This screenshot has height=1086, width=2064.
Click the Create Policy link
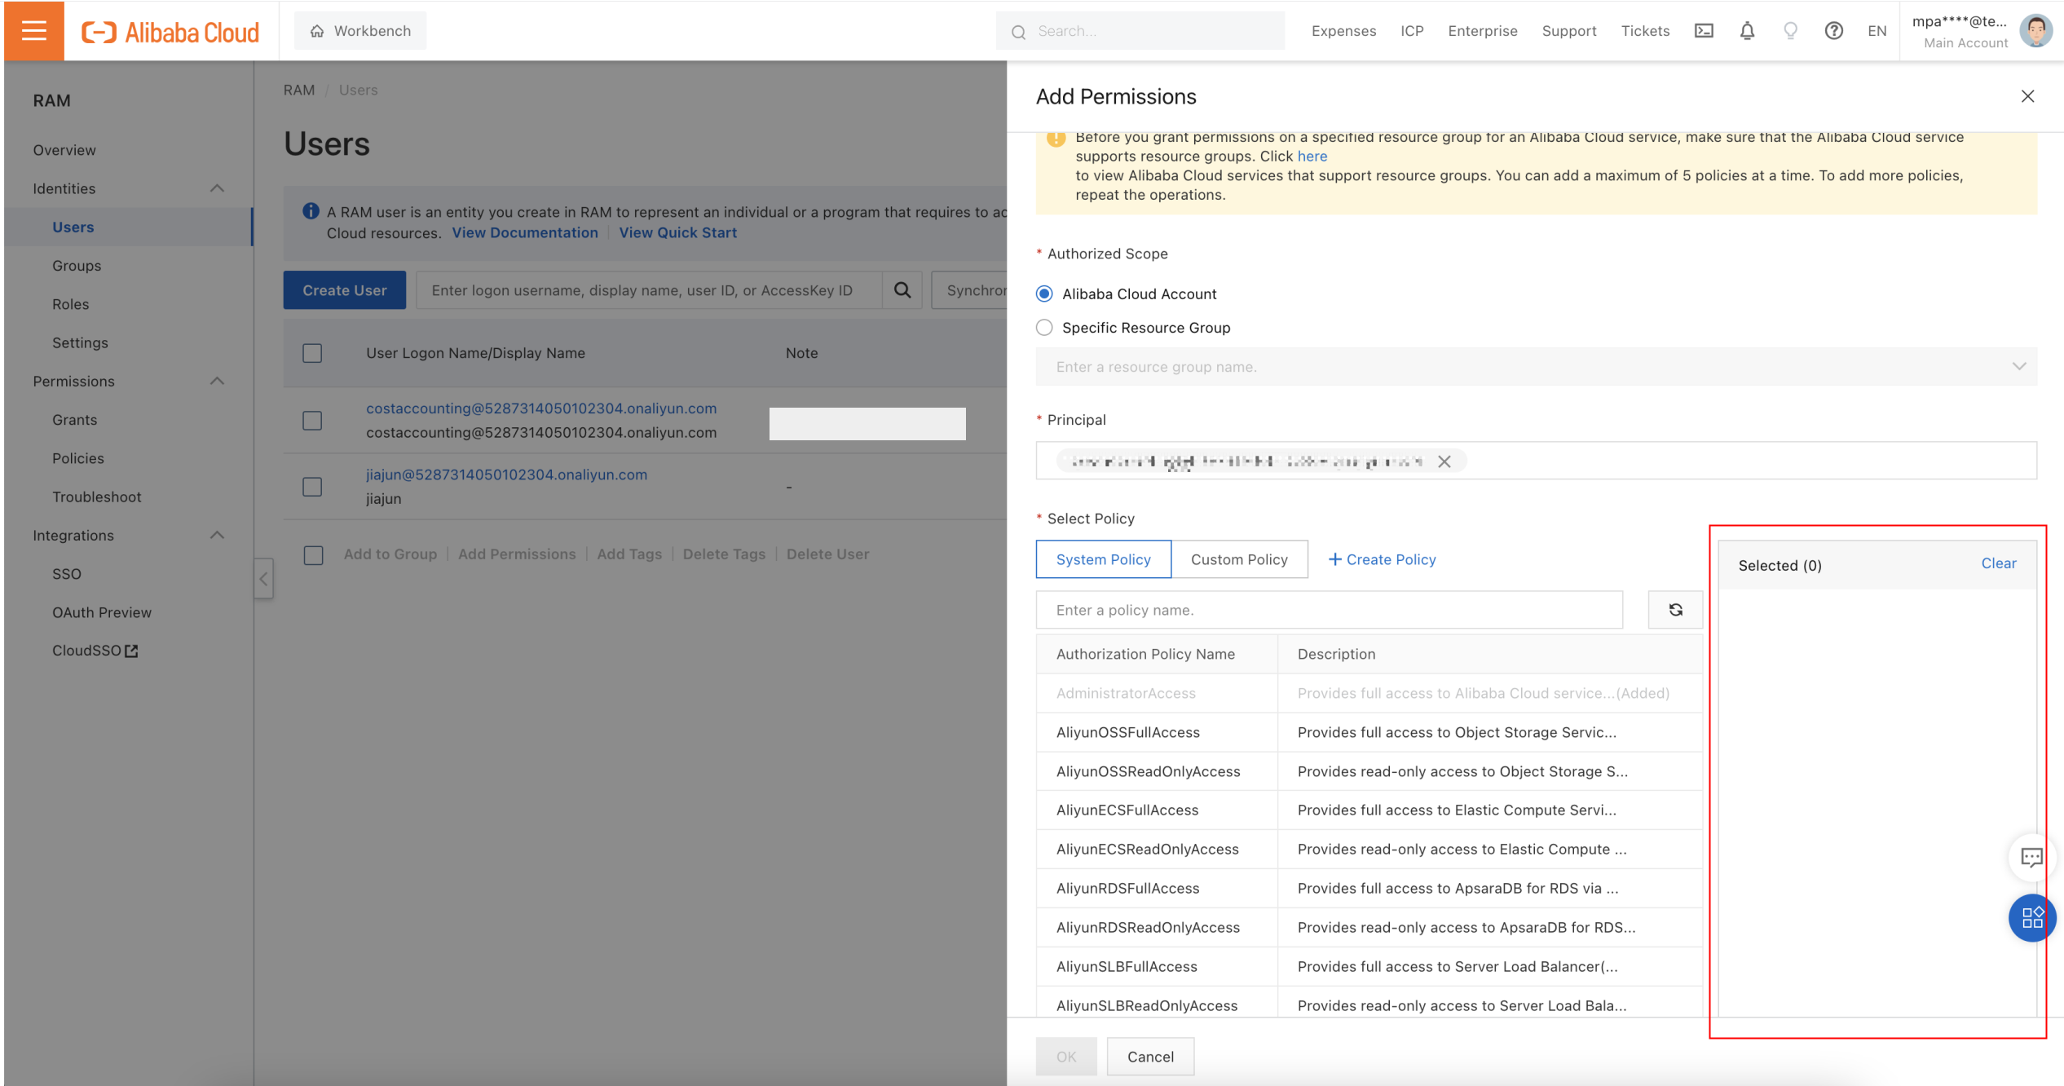[x=1382, y=559]
